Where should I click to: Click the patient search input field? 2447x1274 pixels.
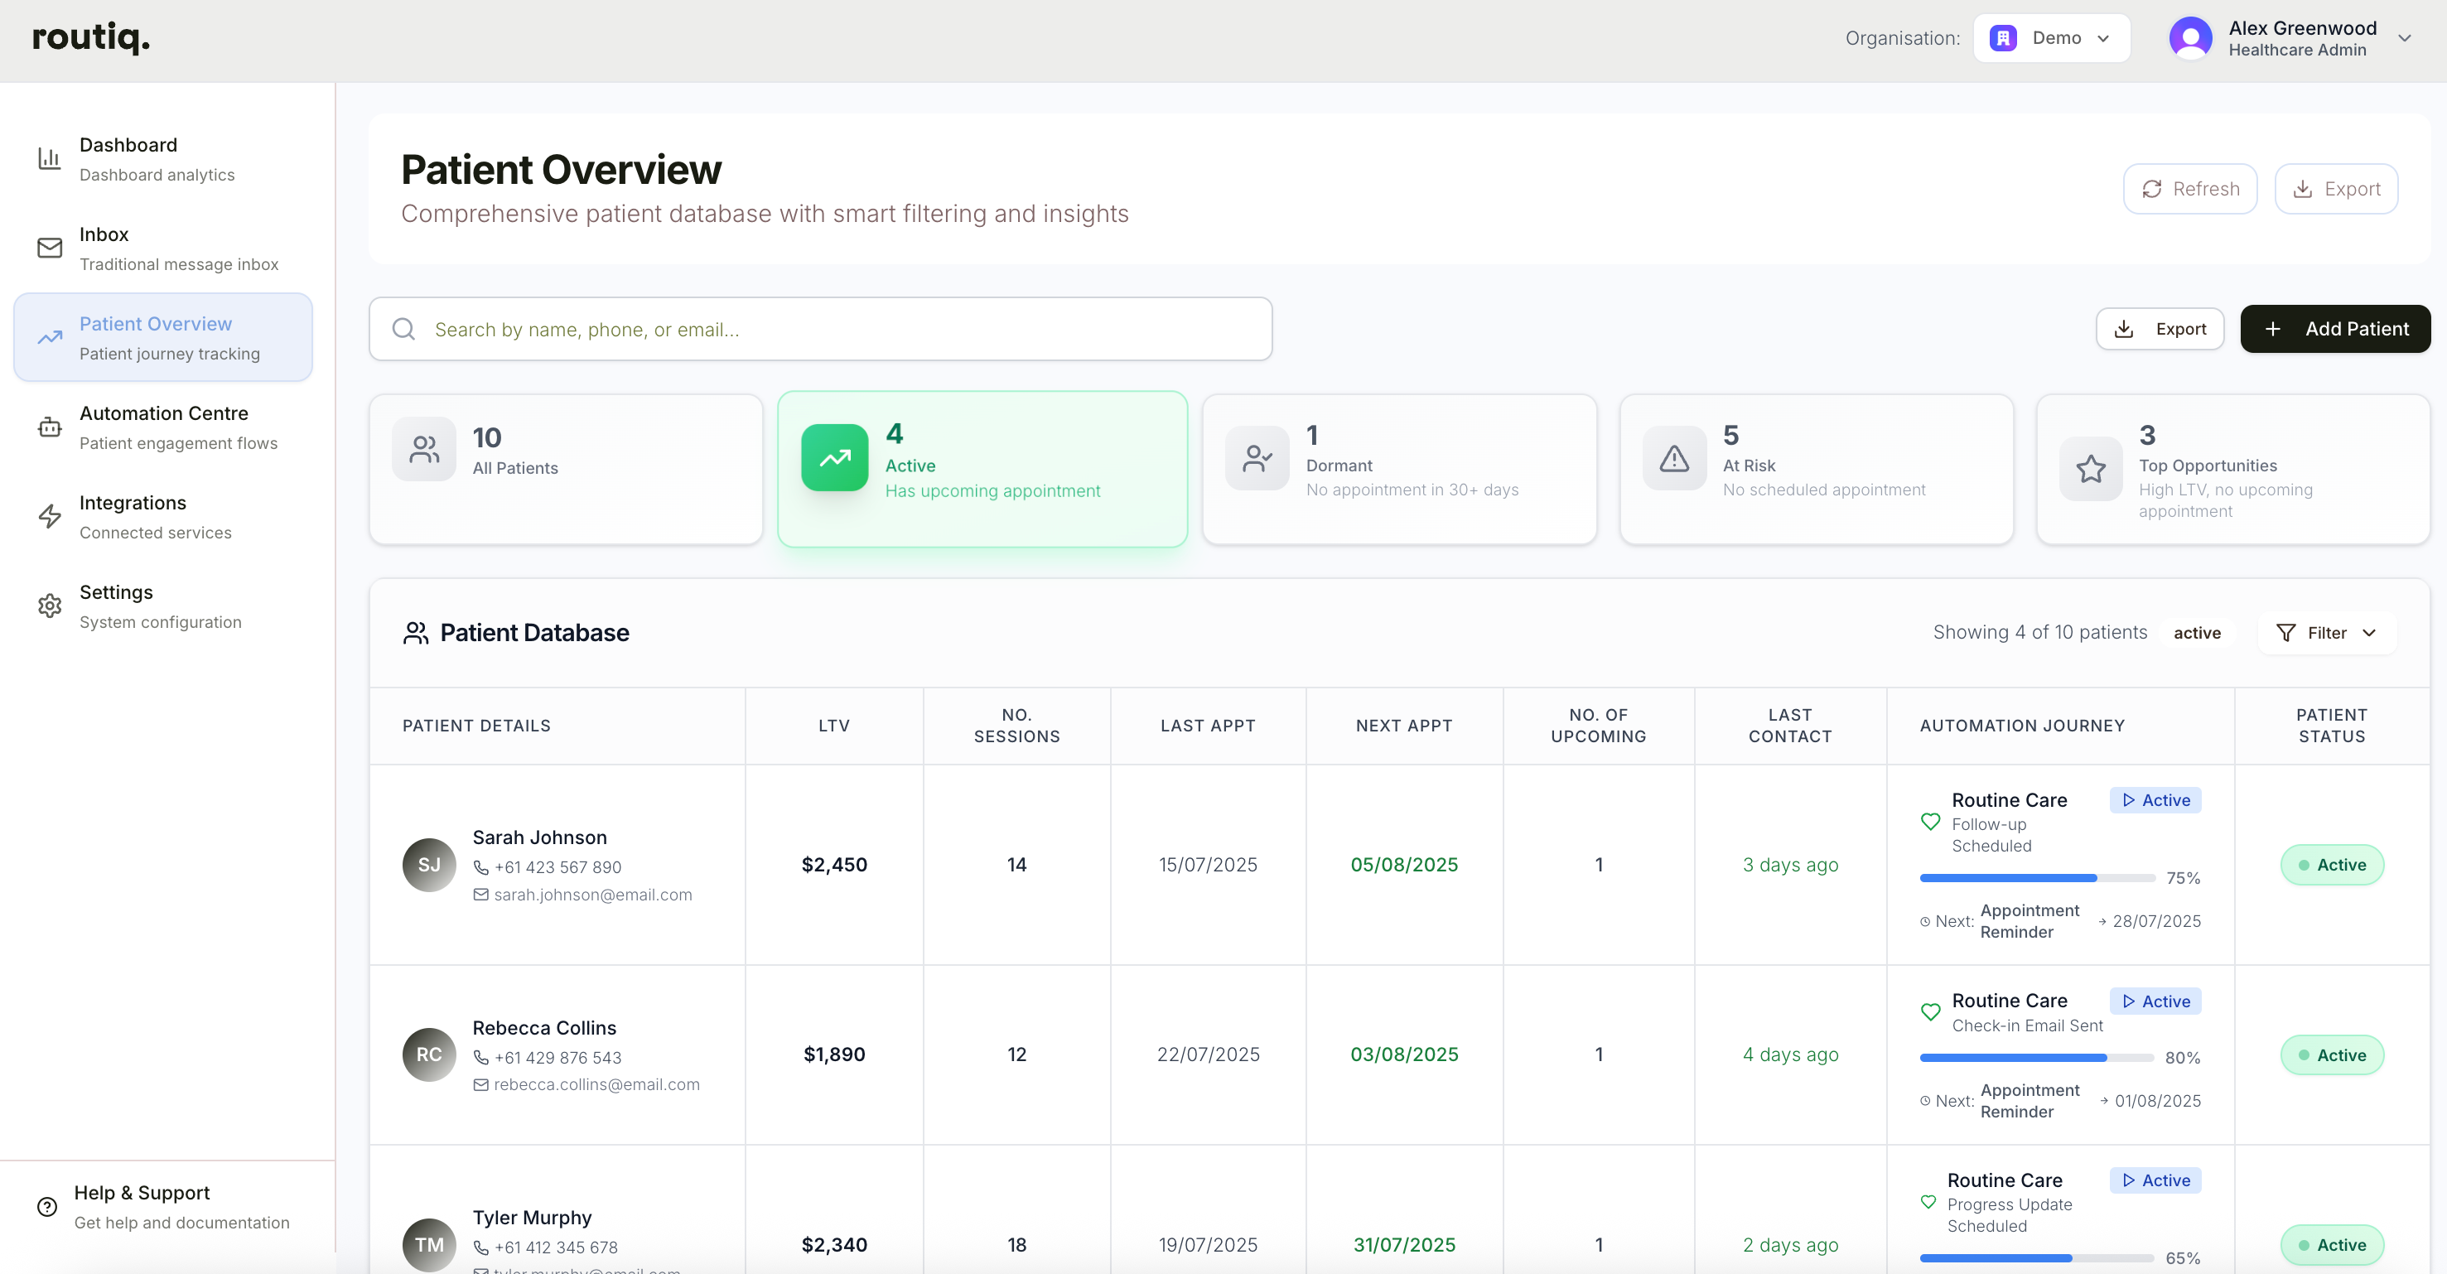[820, 329]
